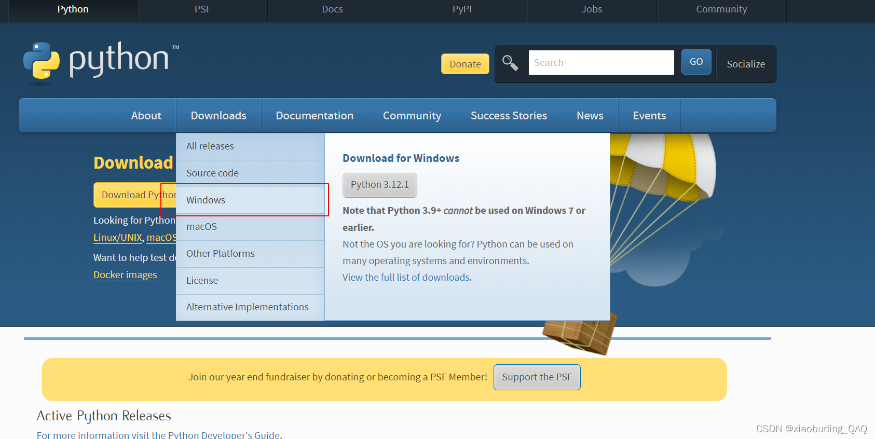Open the Downloads navigation menu
The image size is (875, 439).
point(218,115)
